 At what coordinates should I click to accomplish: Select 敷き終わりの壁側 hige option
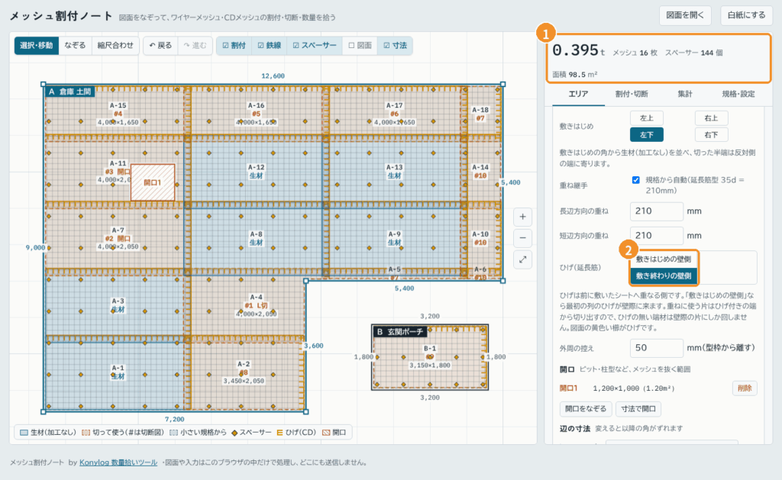[x=664, y=275]
